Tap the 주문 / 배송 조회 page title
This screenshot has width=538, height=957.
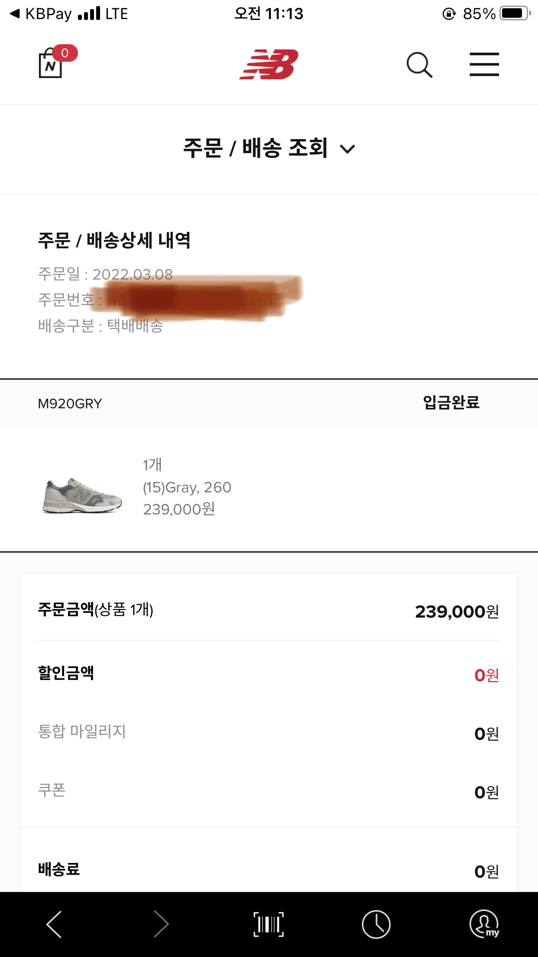[x=256, y=148]
